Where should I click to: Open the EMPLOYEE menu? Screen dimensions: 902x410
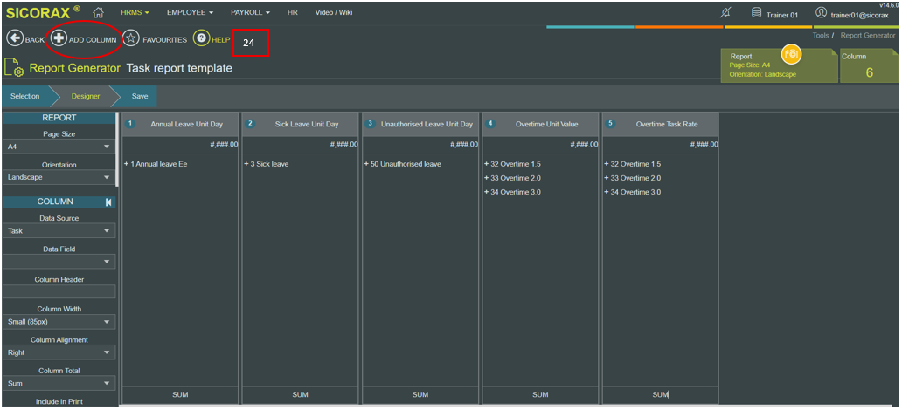[191, 12]
